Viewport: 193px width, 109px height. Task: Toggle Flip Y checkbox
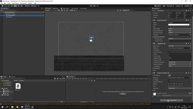[x=172, y=27]
